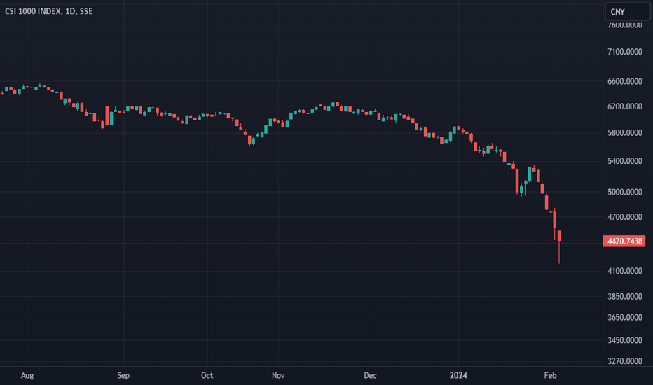
Task: Open the CNY currency selector
Action: 627,12
